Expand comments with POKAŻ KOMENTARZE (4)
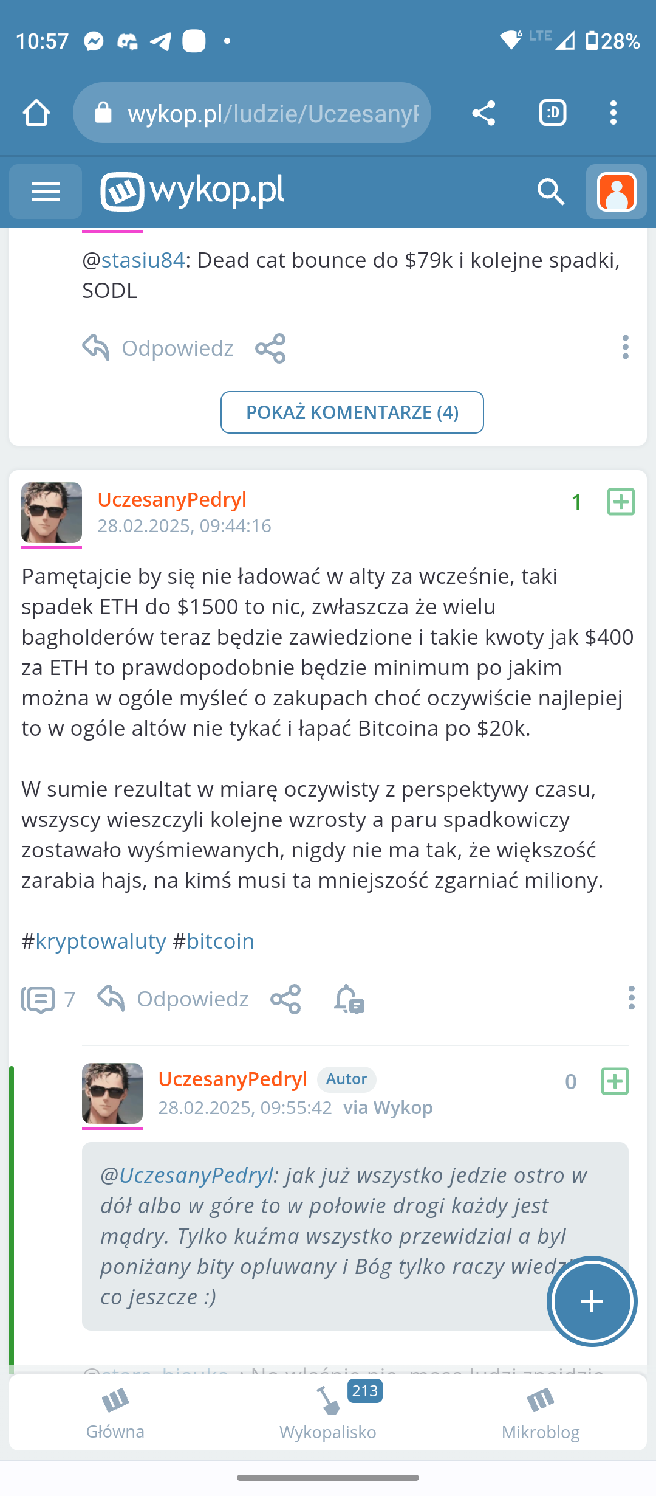Image resolution: width=656 pixels, height=1496 pixels. 352,412
